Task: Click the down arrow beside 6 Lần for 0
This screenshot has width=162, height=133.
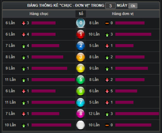Action: tap(24, 23)
